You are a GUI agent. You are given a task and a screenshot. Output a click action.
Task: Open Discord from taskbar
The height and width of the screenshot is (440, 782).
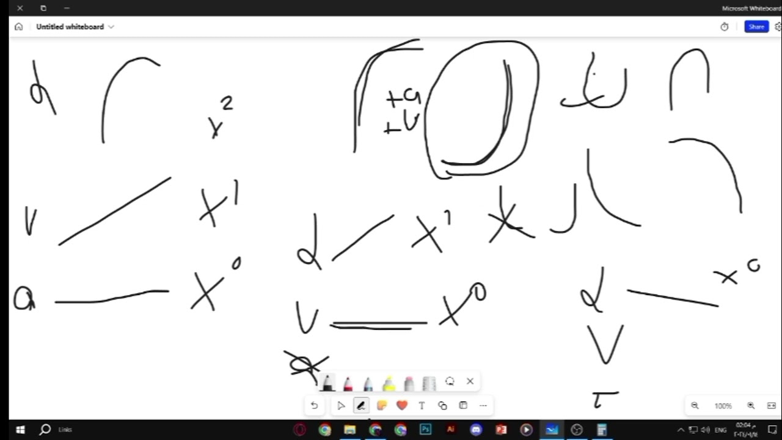click(x=476, y=430)
